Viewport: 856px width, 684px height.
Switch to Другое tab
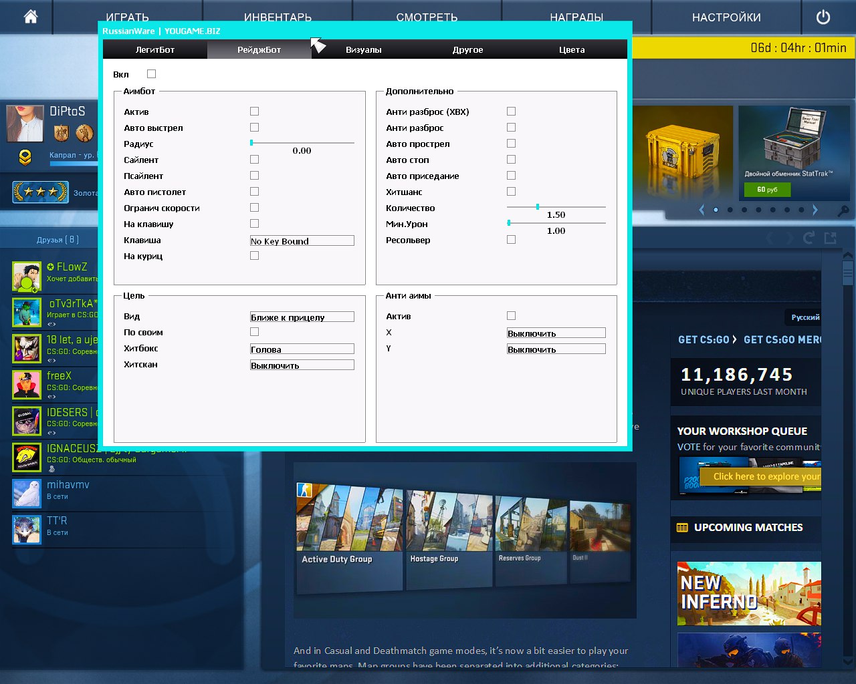(x=468, y=49)
